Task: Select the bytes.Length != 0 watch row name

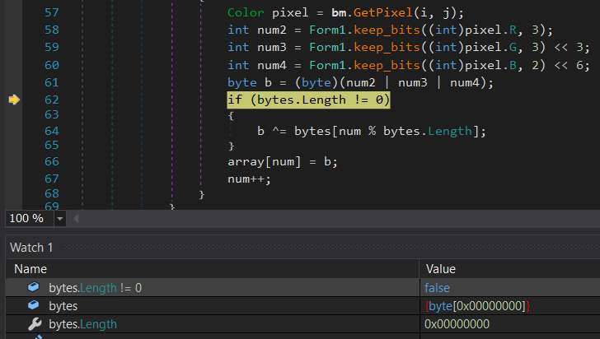Action: coord(96,288)
